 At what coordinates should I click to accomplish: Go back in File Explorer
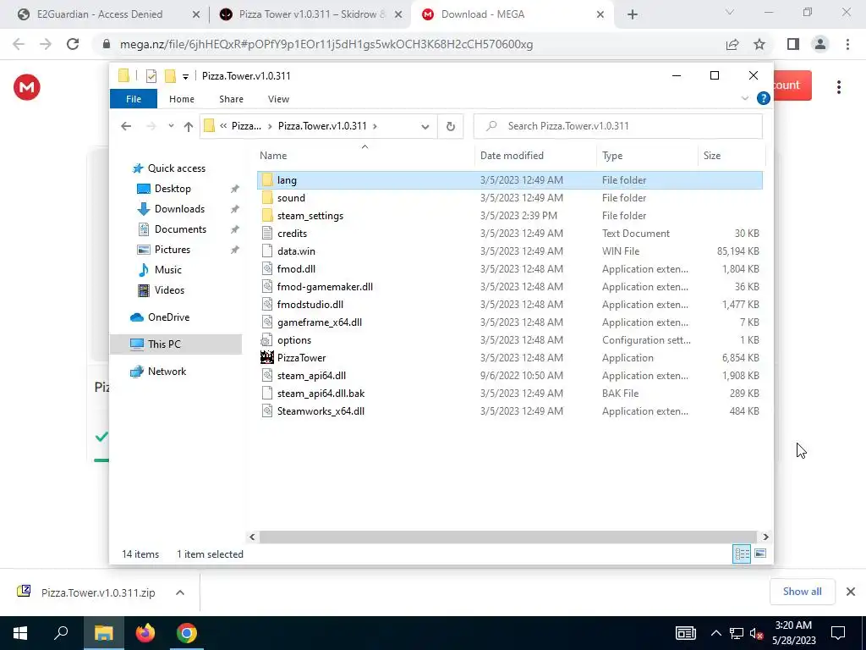tap(127, 127)
